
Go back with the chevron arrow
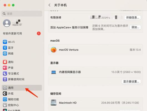tap(49, 5)
